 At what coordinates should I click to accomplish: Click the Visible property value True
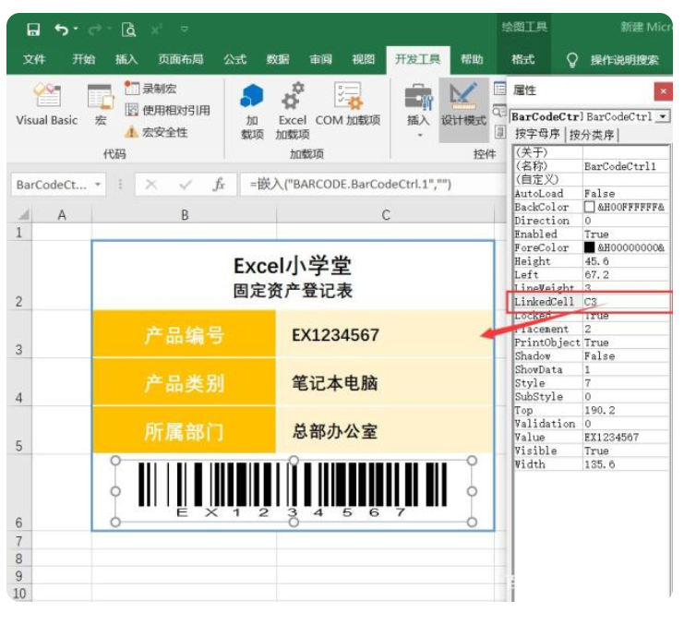[x=626, y=451]
